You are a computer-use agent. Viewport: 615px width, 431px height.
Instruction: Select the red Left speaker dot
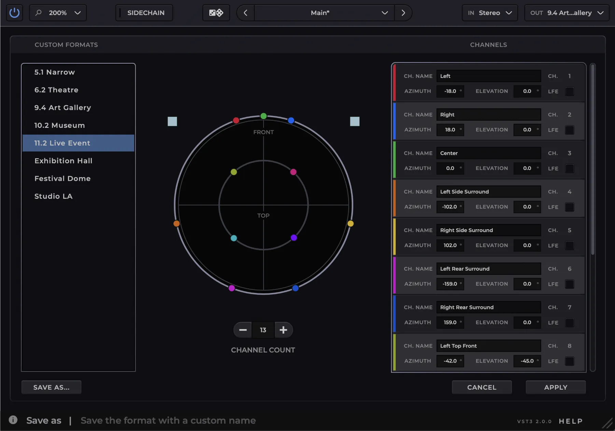[236, 120]
